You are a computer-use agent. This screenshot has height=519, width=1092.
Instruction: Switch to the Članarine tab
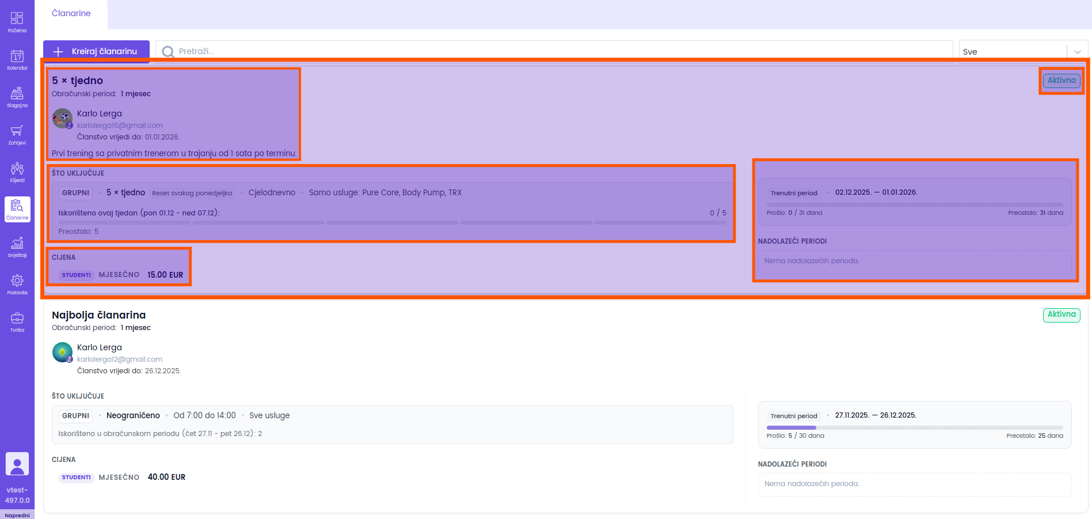pyautogui.click(x=71, y=13)
